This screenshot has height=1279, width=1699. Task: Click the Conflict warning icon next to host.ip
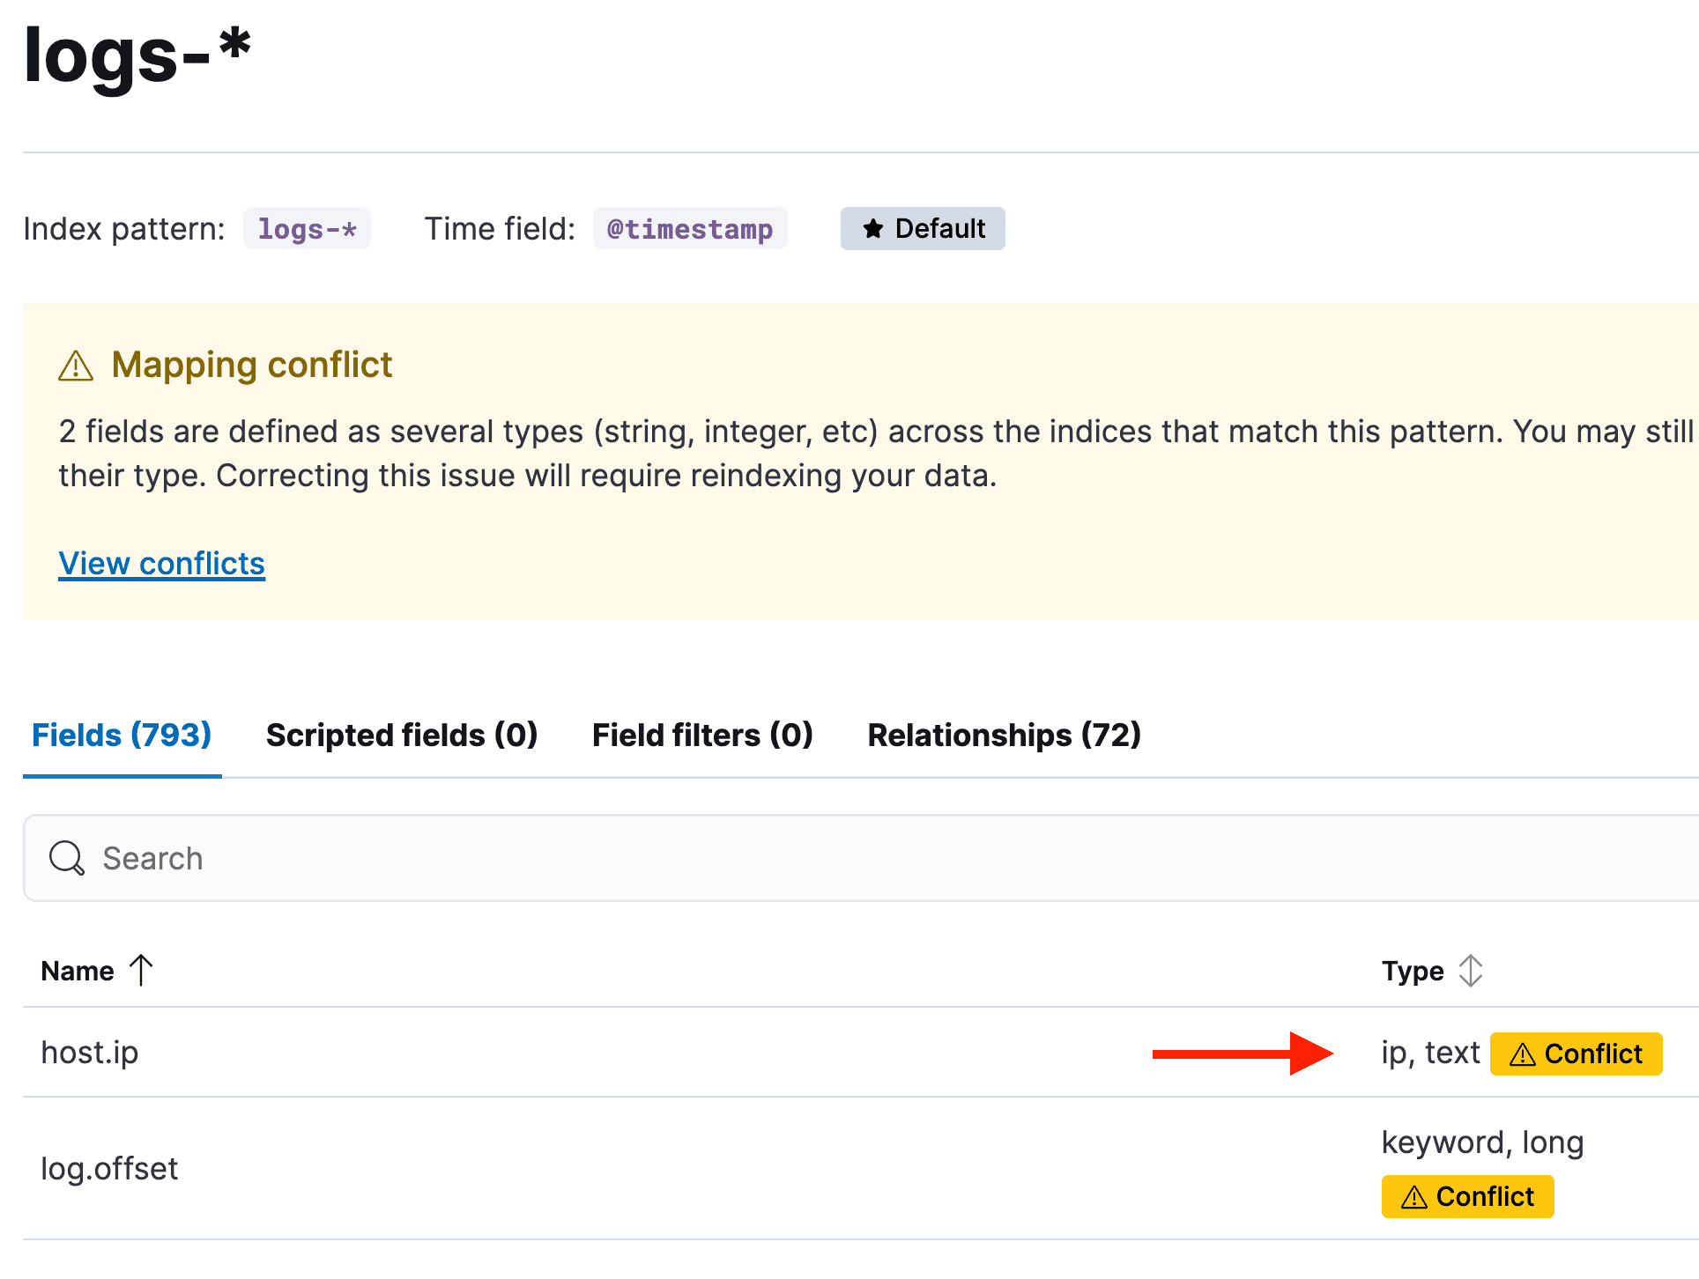coord(1524,1054)
